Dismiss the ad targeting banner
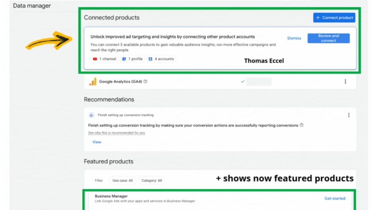The height and width of the screenshot is (210, 374). point(294,38)
